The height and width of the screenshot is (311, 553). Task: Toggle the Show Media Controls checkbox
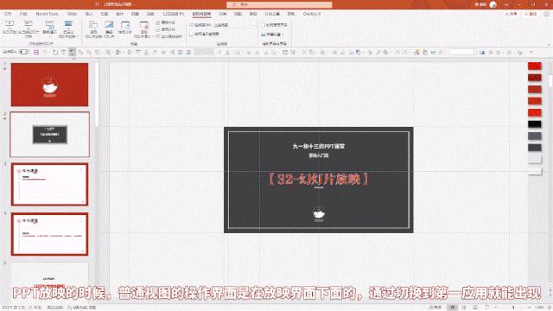pyautogui.click(x=168, y=36)
